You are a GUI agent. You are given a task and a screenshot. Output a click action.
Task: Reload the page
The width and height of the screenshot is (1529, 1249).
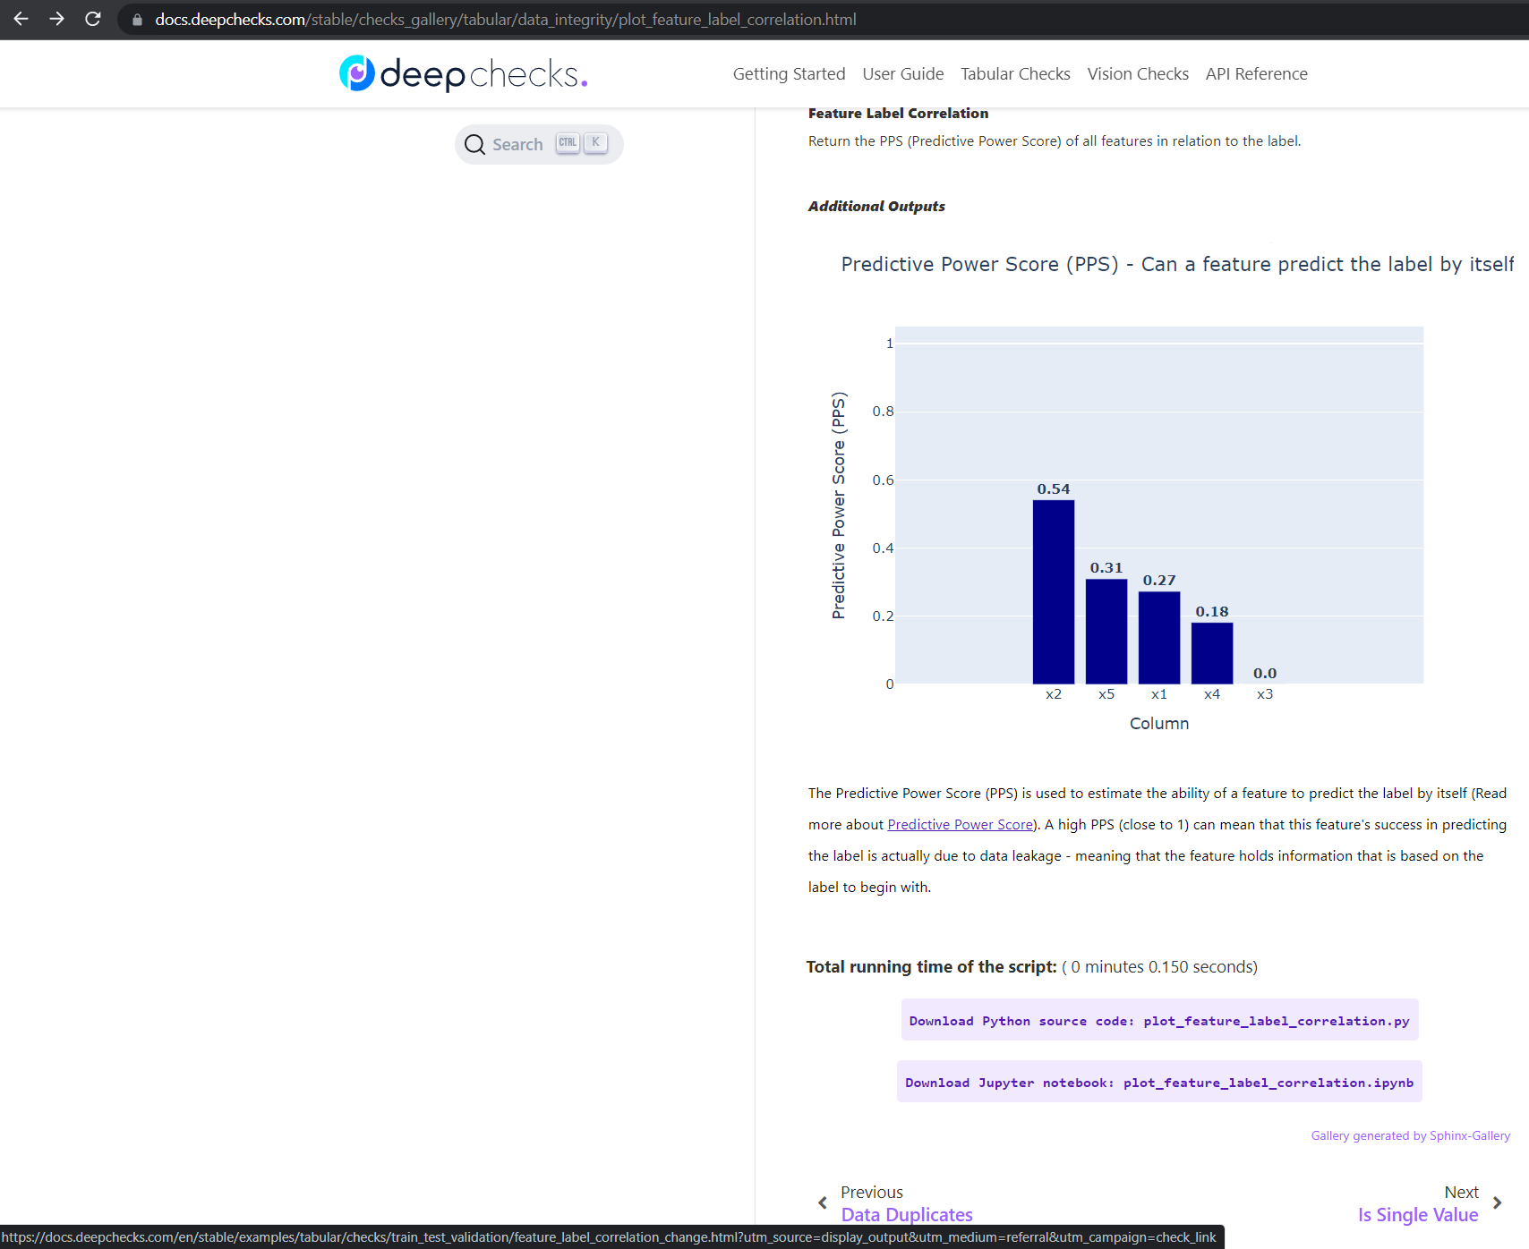[x=92, y=19]
